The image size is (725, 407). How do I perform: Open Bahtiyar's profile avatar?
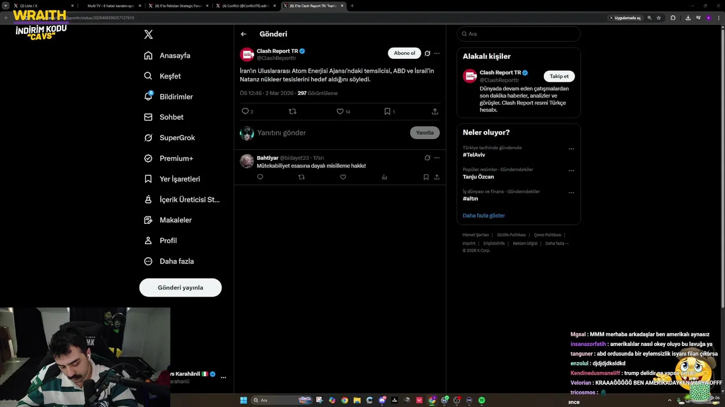click(247, 161)
